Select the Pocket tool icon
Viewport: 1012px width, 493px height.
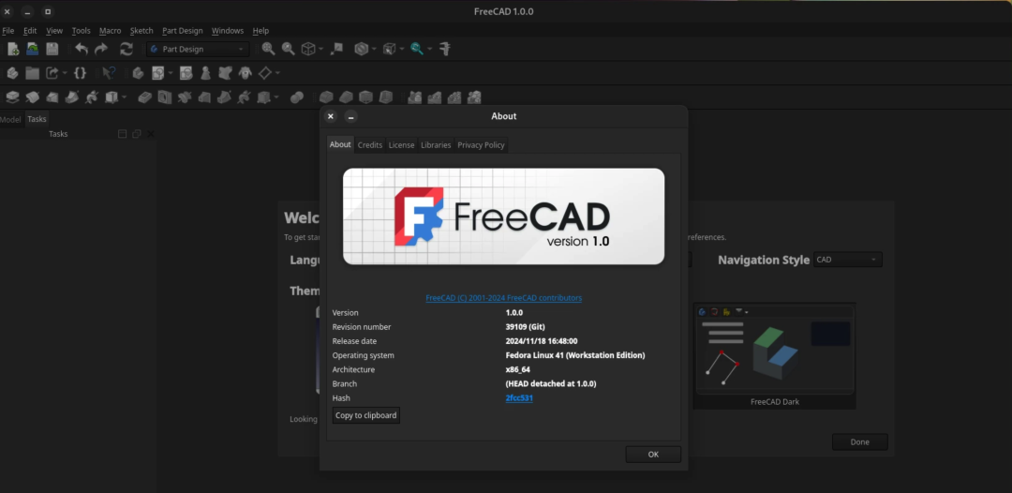click(x=145, y=97)
